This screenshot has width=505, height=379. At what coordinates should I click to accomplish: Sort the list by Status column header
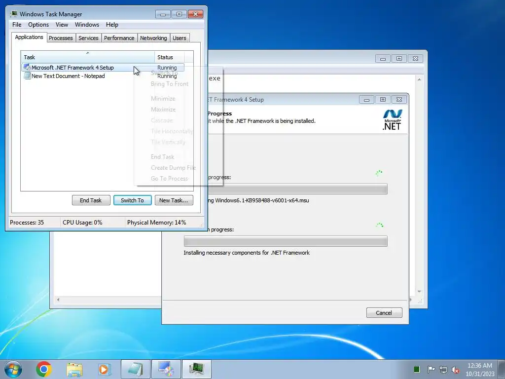169,57
